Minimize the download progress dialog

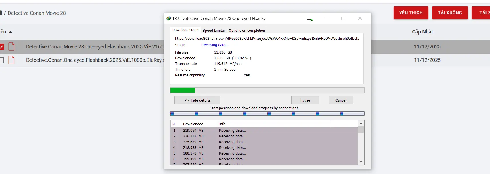[326, 18]
